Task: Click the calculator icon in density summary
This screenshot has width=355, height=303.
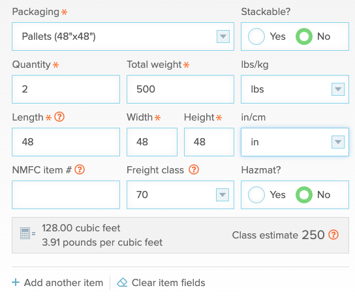Action: [25, 233]
